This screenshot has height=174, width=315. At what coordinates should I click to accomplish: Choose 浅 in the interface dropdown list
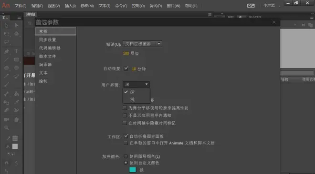136,99
